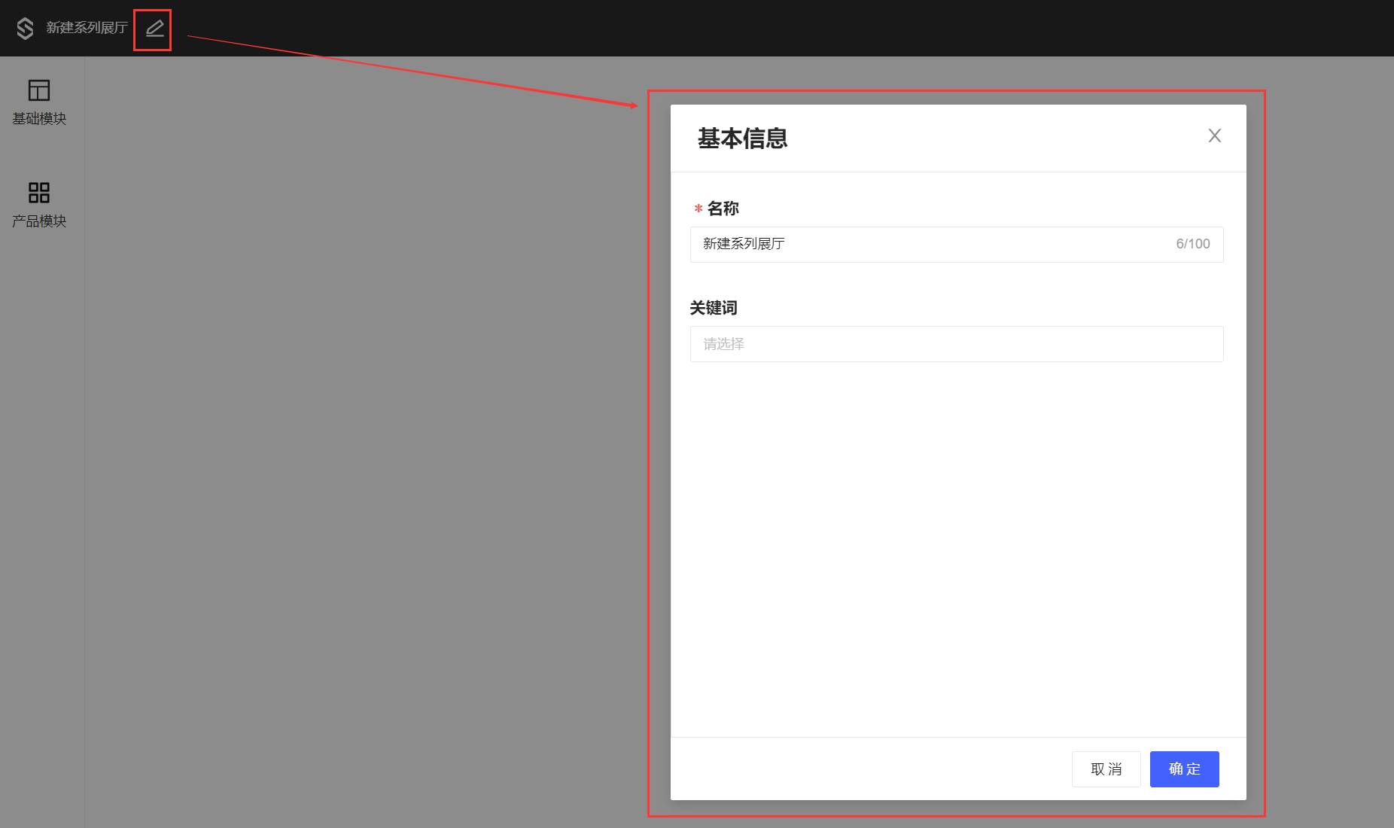Image resolution: width=1394 pixels, height=828 pixels.
Task: Click the S logo in the header
Action: [x=25, y=29]
